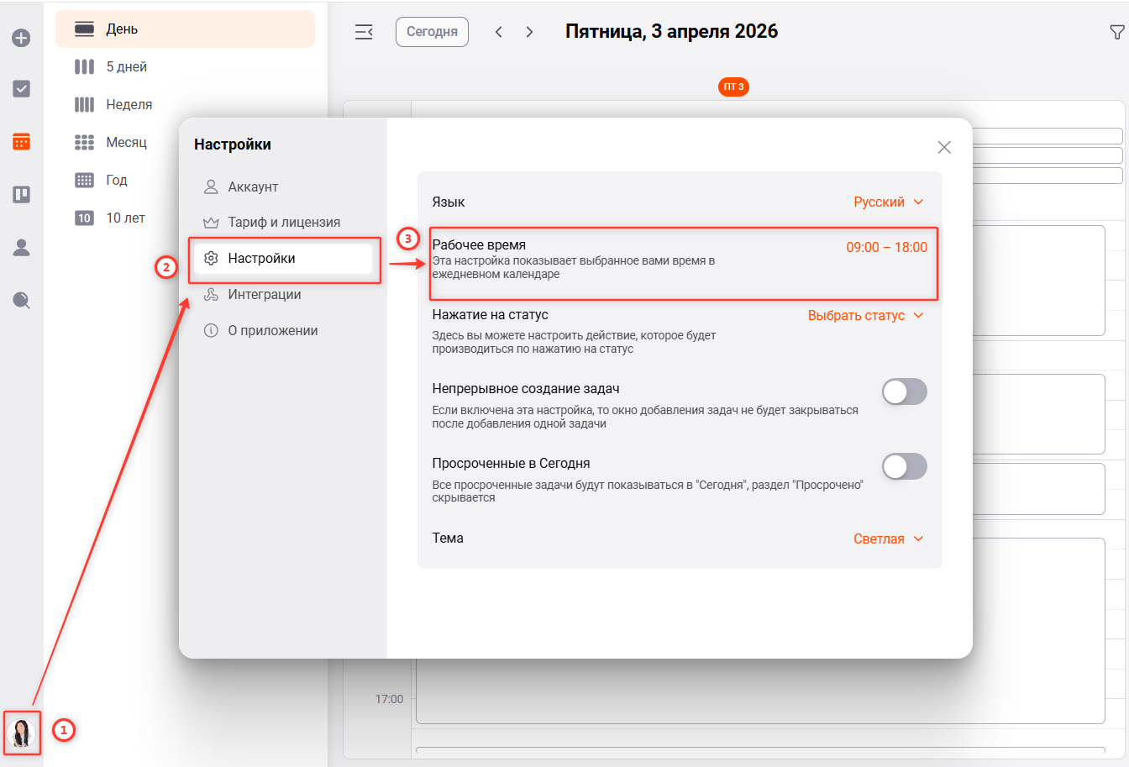Open search via the magnifier icon
Screen dimensions: 1129x767
click(21, 300)
